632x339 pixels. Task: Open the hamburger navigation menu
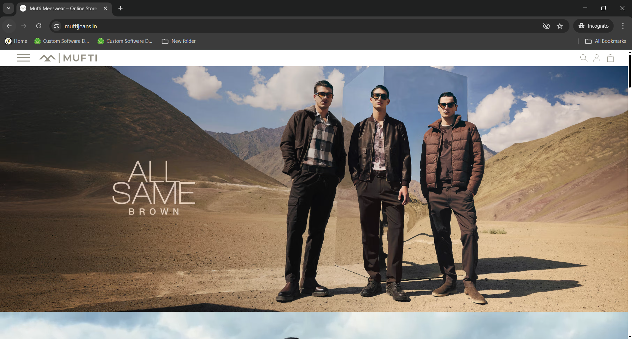pyautogui.click(x=23, y=58)
